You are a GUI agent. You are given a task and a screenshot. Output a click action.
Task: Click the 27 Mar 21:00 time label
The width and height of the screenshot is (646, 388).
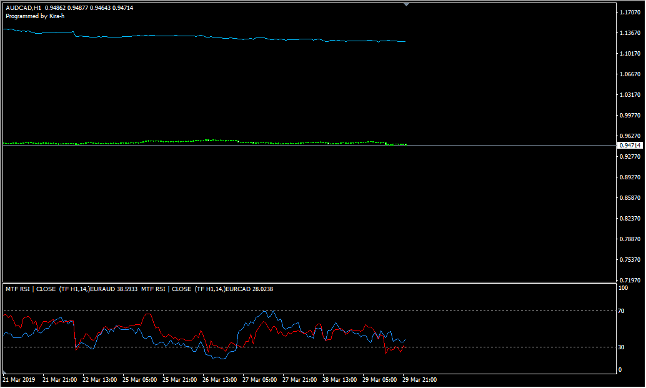[299, 380]
